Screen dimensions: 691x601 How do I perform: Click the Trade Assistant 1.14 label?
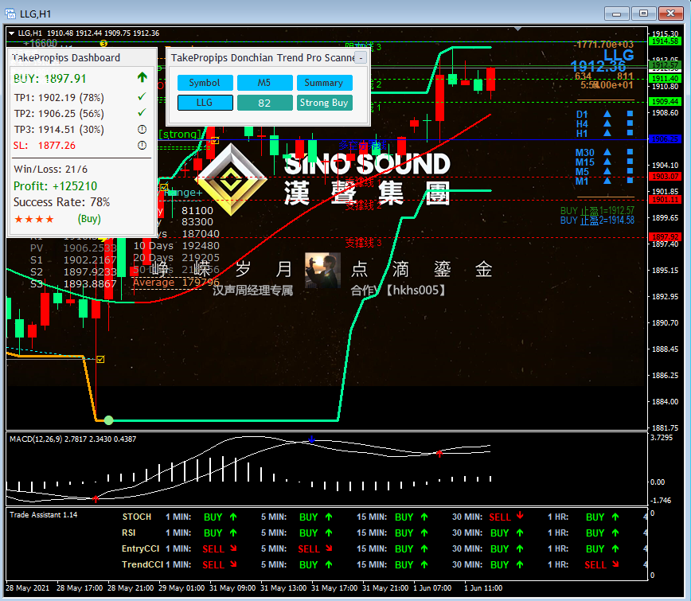pyautogui.click(x=43, y=515)
